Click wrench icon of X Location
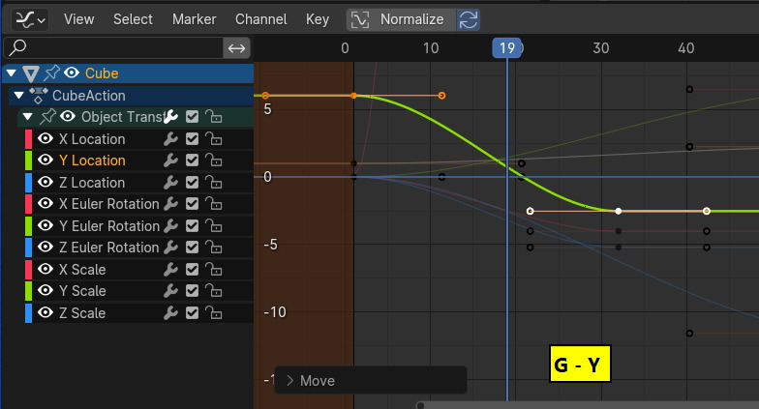The image size is (759, 409). [x=170, y=139]
